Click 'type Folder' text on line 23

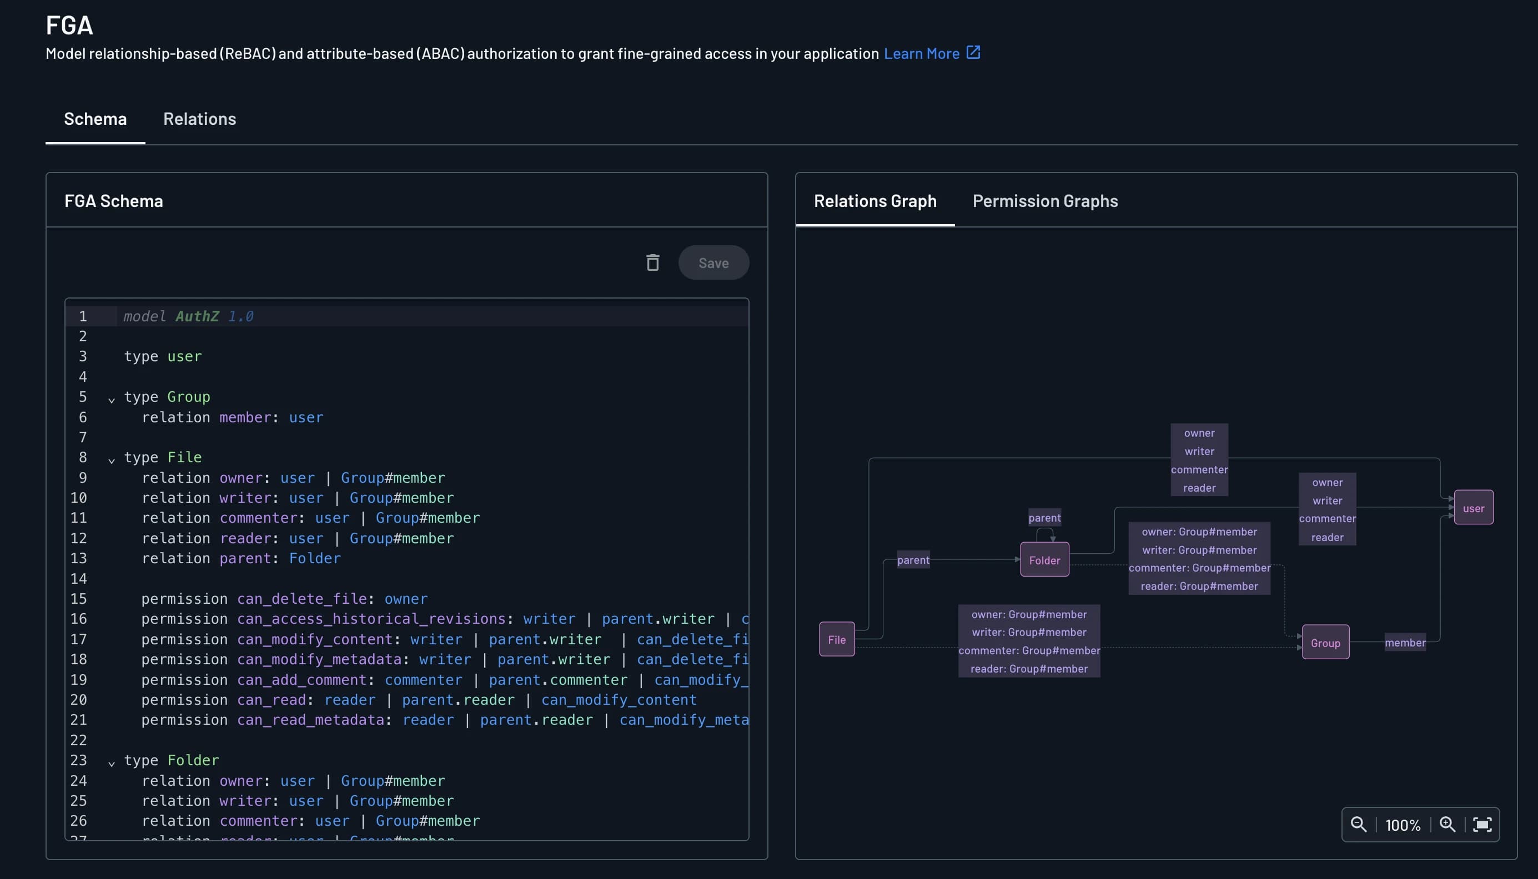click(172, 760)
